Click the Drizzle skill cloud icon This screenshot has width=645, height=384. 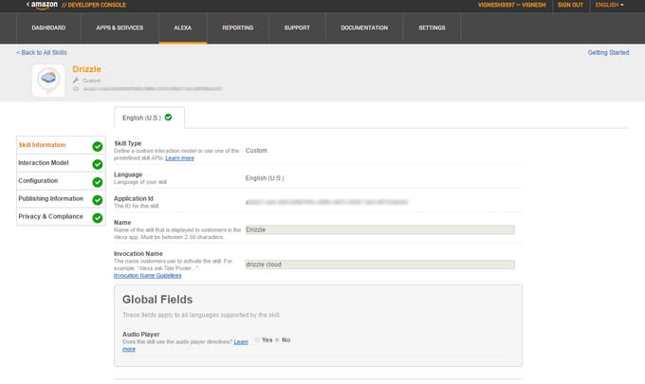point(48,80)
